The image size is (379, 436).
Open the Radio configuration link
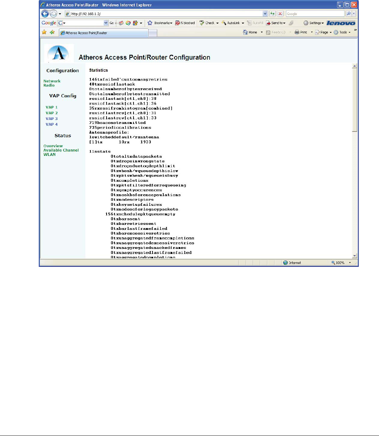click(x=49, y=85)
